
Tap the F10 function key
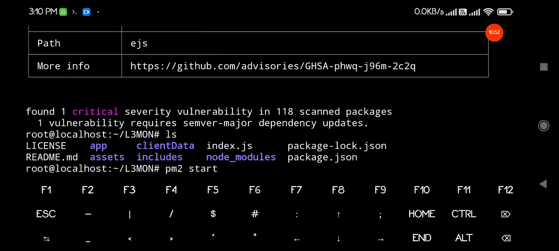422,190
